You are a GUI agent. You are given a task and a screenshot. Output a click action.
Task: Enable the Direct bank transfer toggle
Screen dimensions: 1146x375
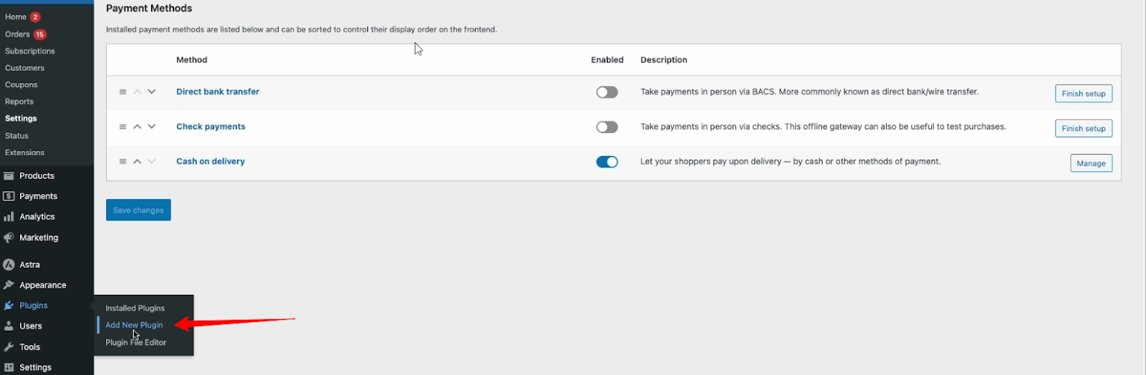tap(607, 92)
